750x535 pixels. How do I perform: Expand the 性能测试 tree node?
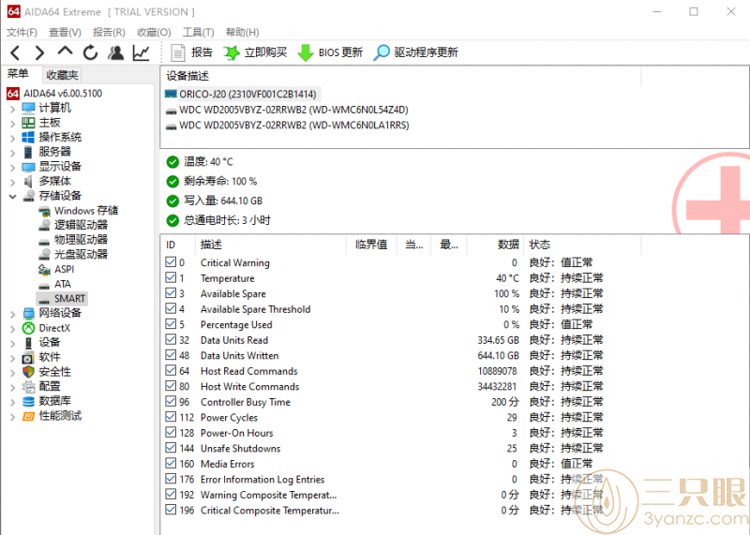coord(12,417)
